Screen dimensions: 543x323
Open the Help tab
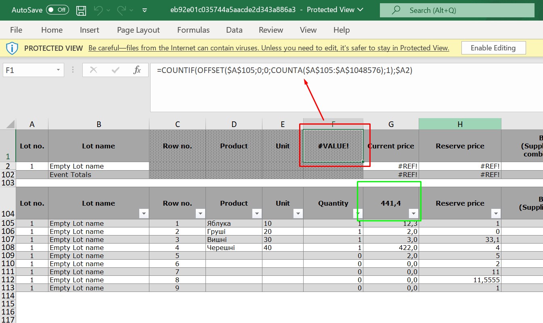pos(342,30)
